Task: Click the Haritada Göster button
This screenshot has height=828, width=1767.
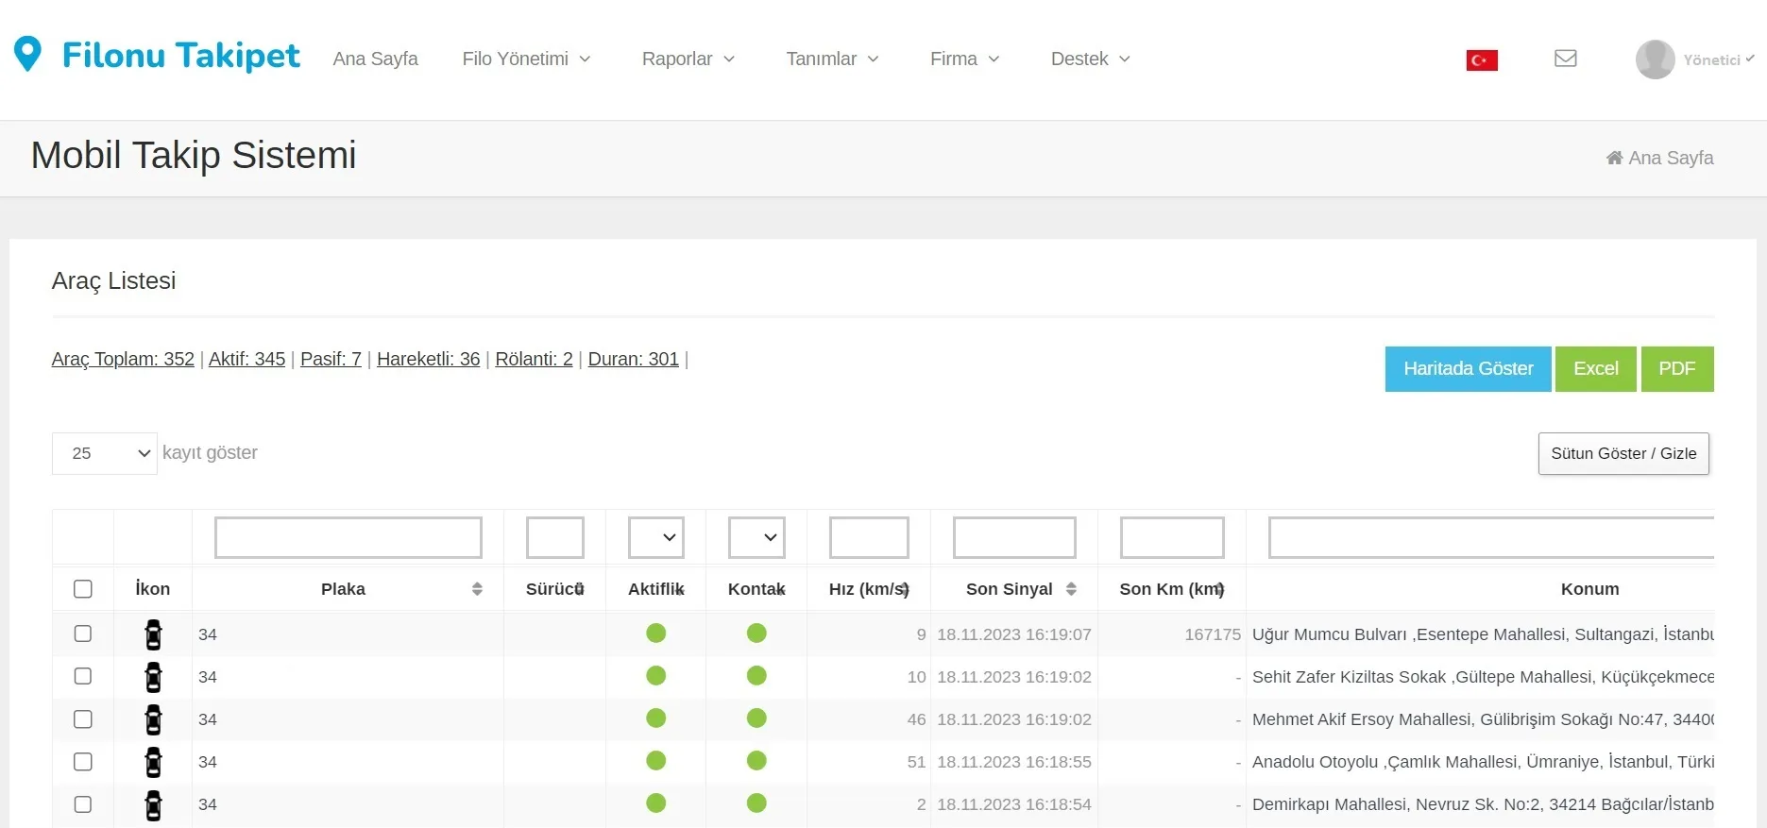Action: (1468, 369)
